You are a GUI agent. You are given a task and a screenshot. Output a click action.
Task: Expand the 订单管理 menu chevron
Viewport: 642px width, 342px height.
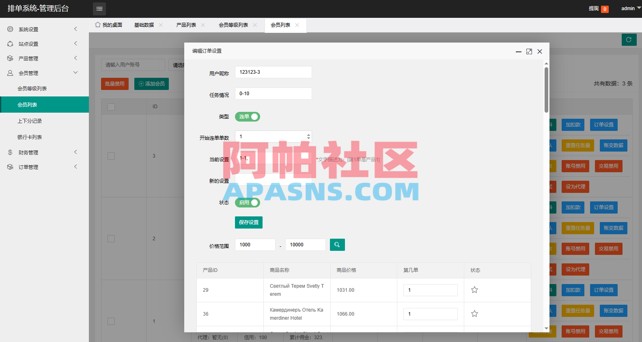click(x=75, y=167)
